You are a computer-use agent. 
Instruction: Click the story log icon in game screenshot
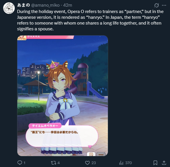click(x=91, y=154)
